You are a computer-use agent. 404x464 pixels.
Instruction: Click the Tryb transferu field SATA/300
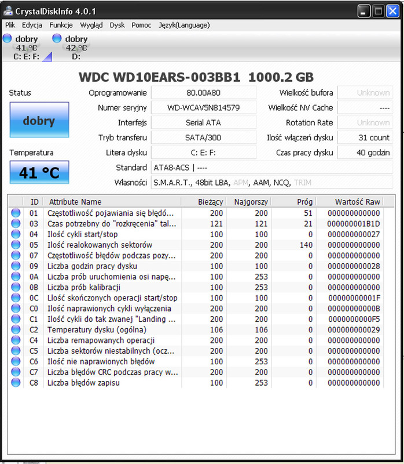coord(204,137)
